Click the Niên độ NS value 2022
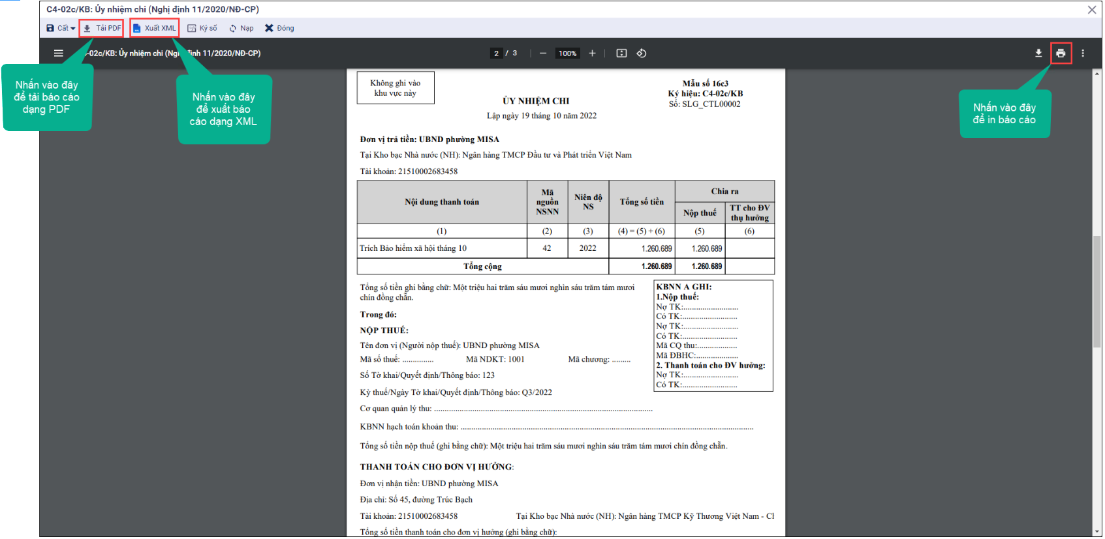The height and width of the screenshot is (539, 1105). tap(587, 248)
